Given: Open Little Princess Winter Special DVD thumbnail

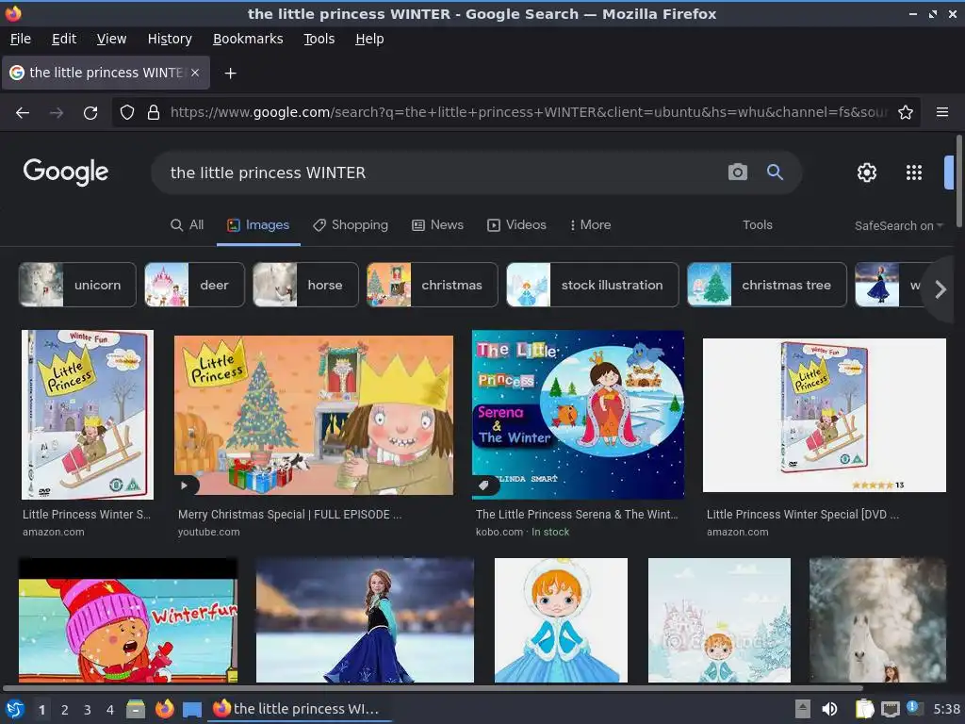Looking at the screenshot, I should point(824,415).
